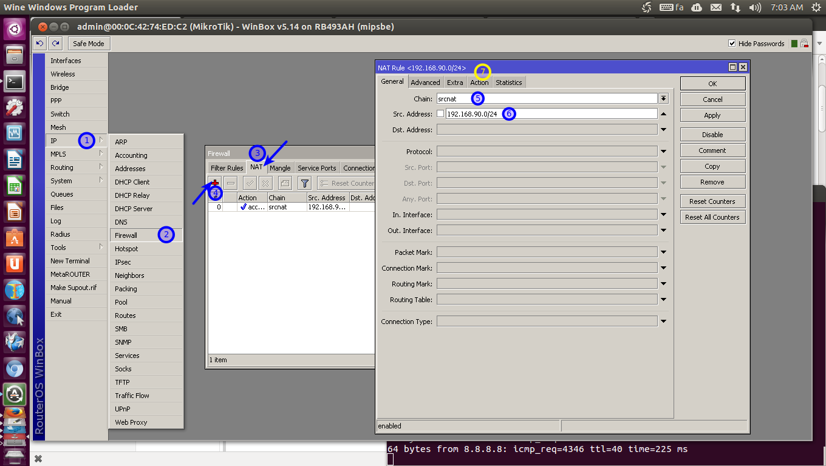Click the redo arrow in WinBox toolbar
The width and height of the screenshot is (826, 466).
(56, 43)
